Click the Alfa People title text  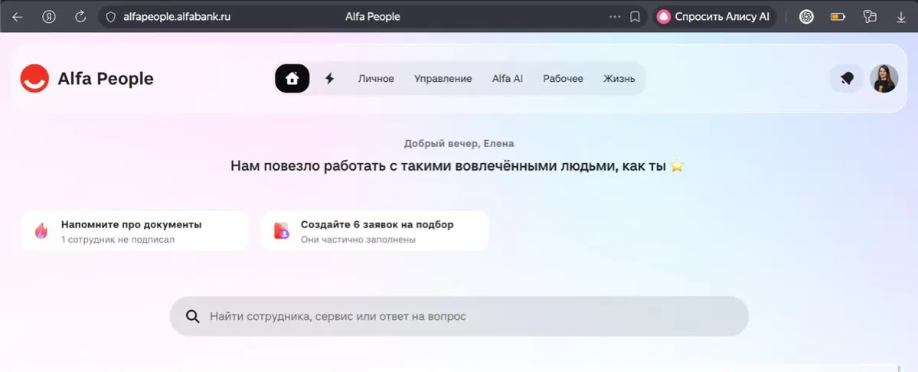click(x=106, y=78)
